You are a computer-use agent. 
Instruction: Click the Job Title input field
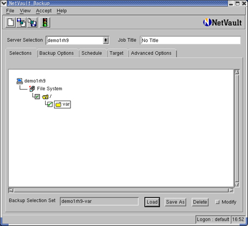tap(190, 40)
